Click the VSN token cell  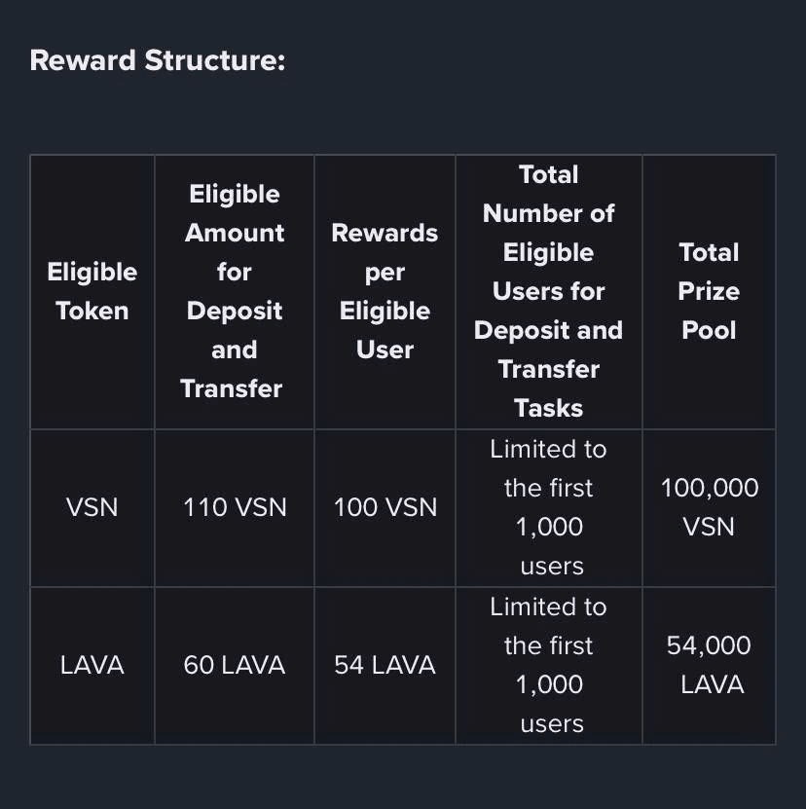[x=92, y=507]
